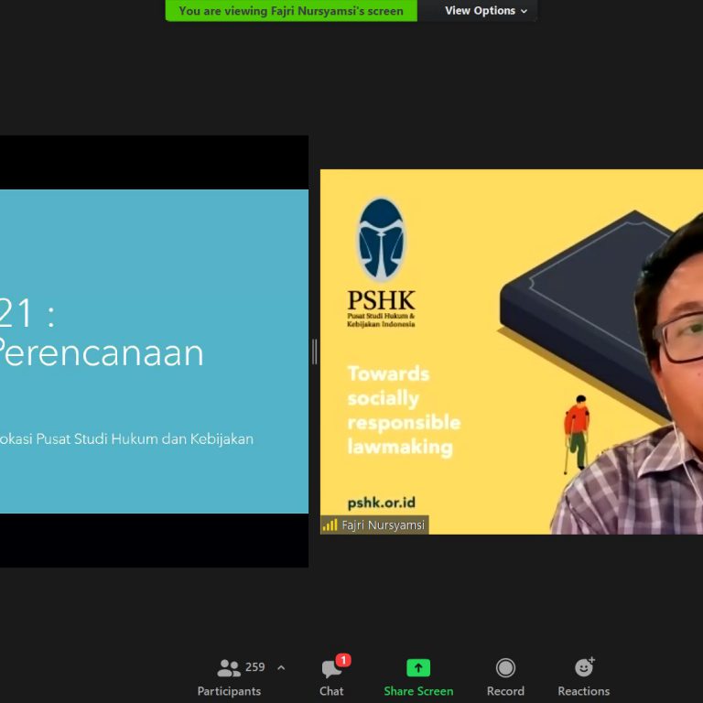The height and width of the screenshot is (703, 703).
Task: Open the Chat bubble icon
Action: [x=331, y=669]
